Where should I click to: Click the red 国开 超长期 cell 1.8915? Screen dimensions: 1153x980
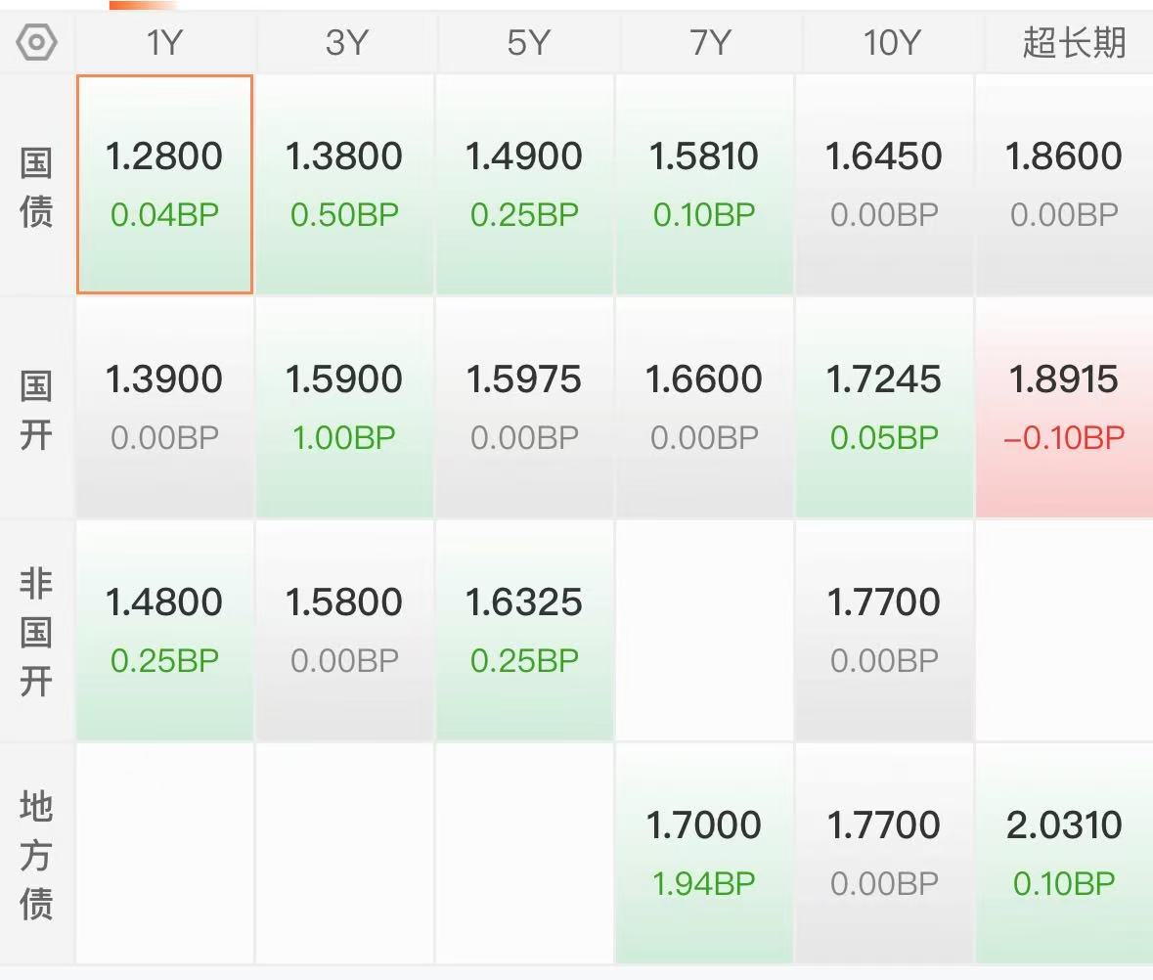pos(1064,407)
